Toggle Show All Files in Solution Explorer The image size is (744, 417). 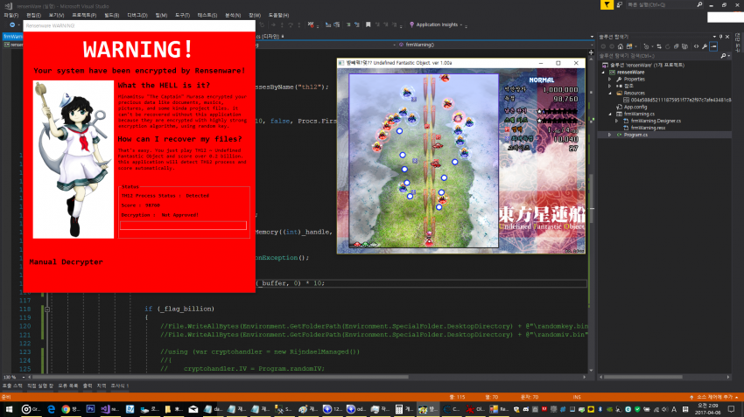(x=684, y=46)
